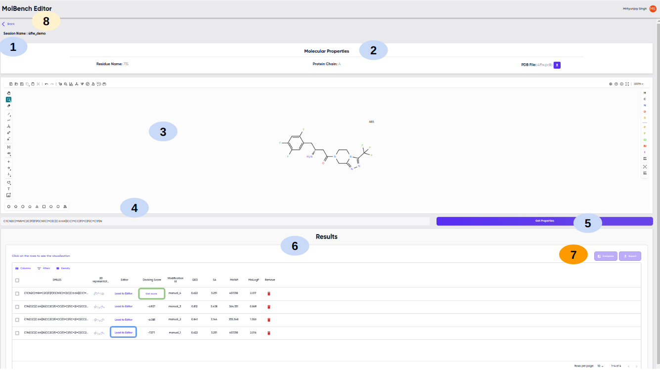Screen dimensions: 660x370
Task: Open the Rows per page dropdown
Action: coord(601,366)
